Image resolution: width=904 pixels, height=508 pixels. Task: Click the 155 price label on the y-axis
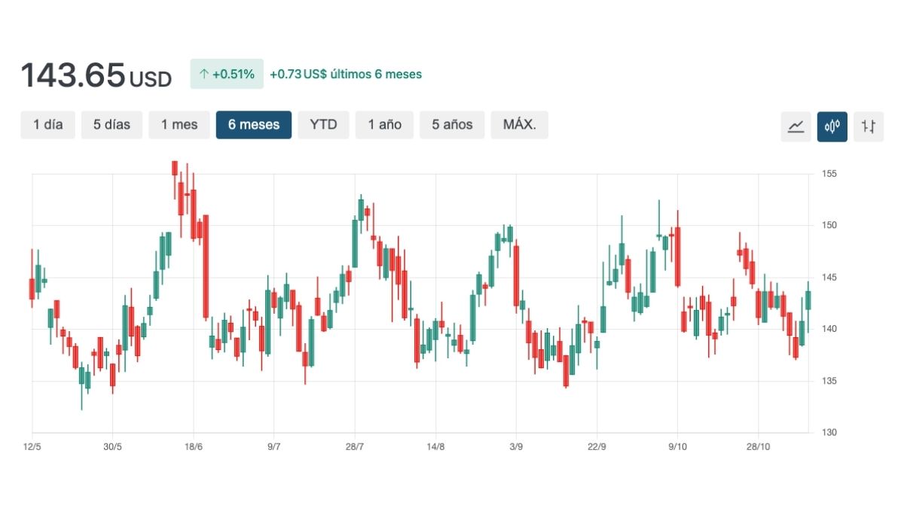coord(829,174)
